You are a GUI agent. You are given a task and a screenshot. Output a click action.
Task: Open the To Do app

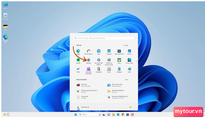pyautogui.click(x=78, y=70)
